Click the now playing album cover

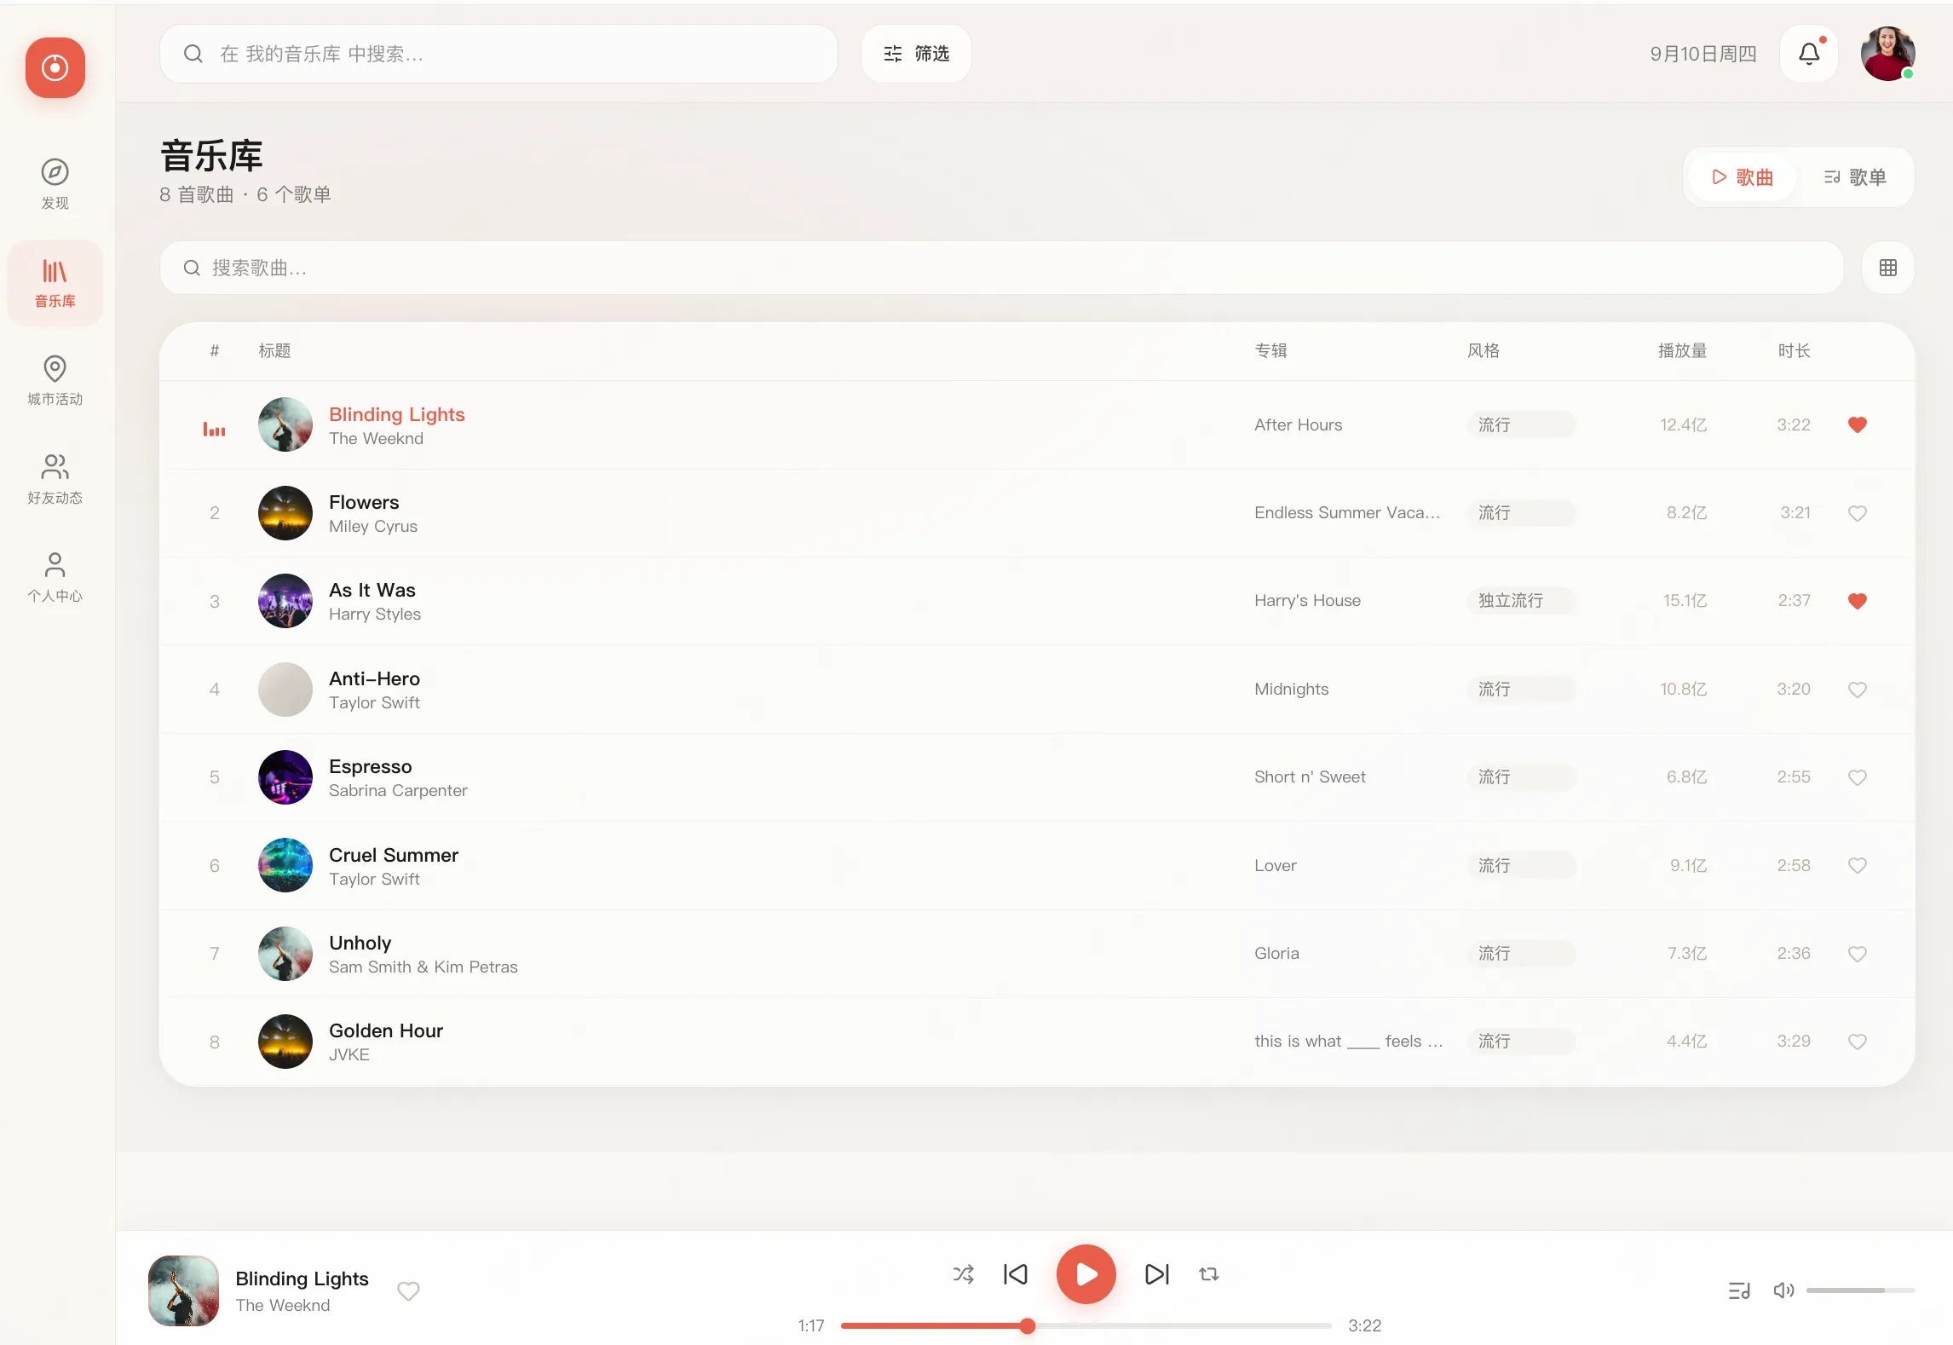tap(183, 1290)
